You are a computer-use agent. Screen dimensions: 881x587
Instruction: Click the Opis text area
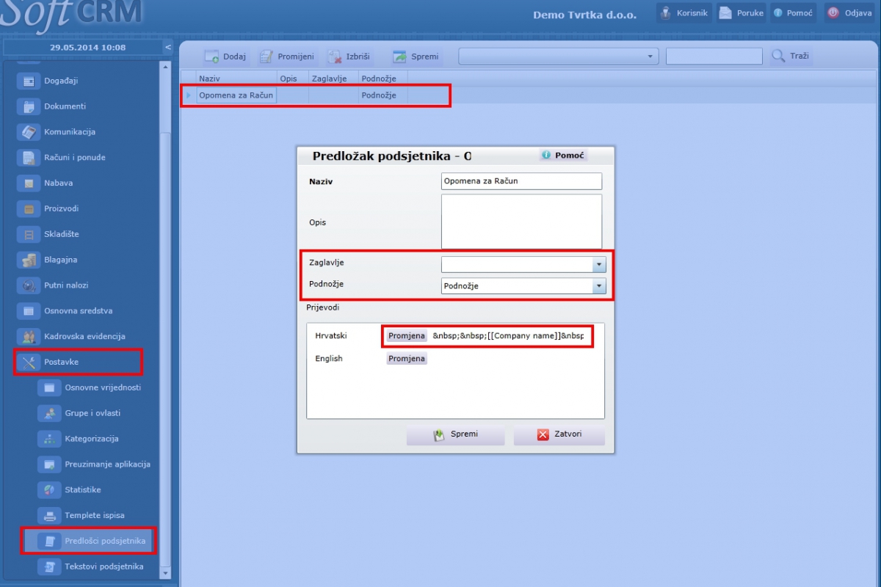pos(521,222)
